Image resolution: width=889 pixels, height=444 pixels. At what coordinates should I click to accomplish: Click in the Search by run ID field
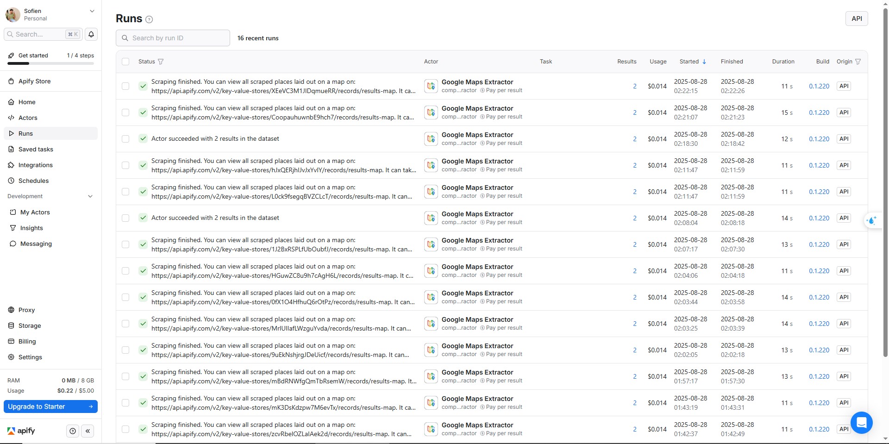coord(173,38)
